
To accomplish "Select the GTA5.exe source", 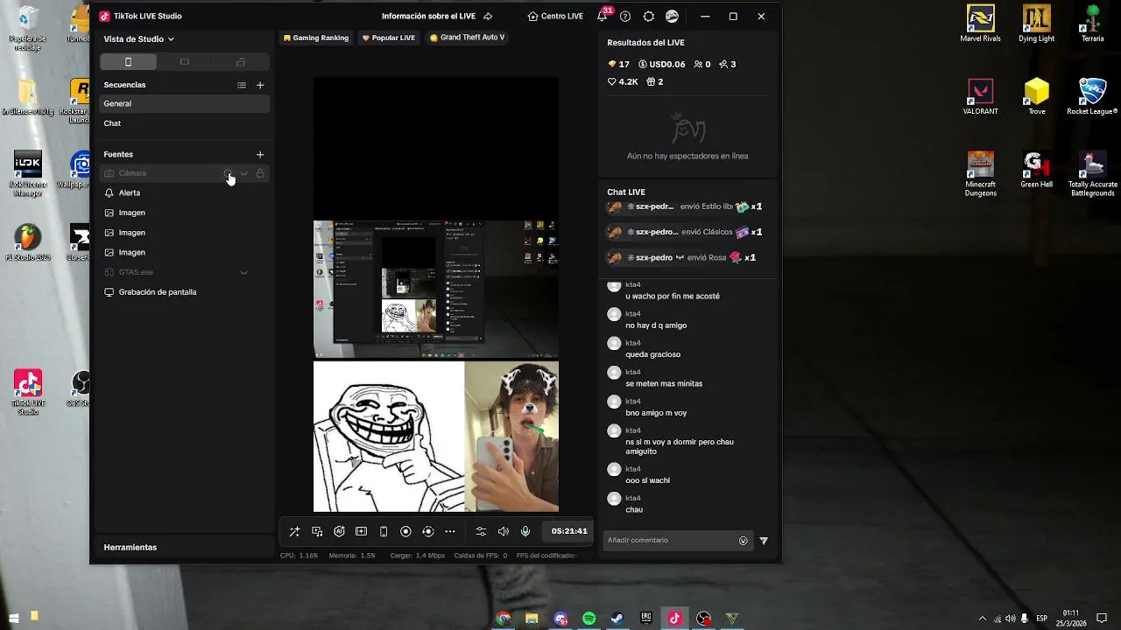I will point(184,272).
